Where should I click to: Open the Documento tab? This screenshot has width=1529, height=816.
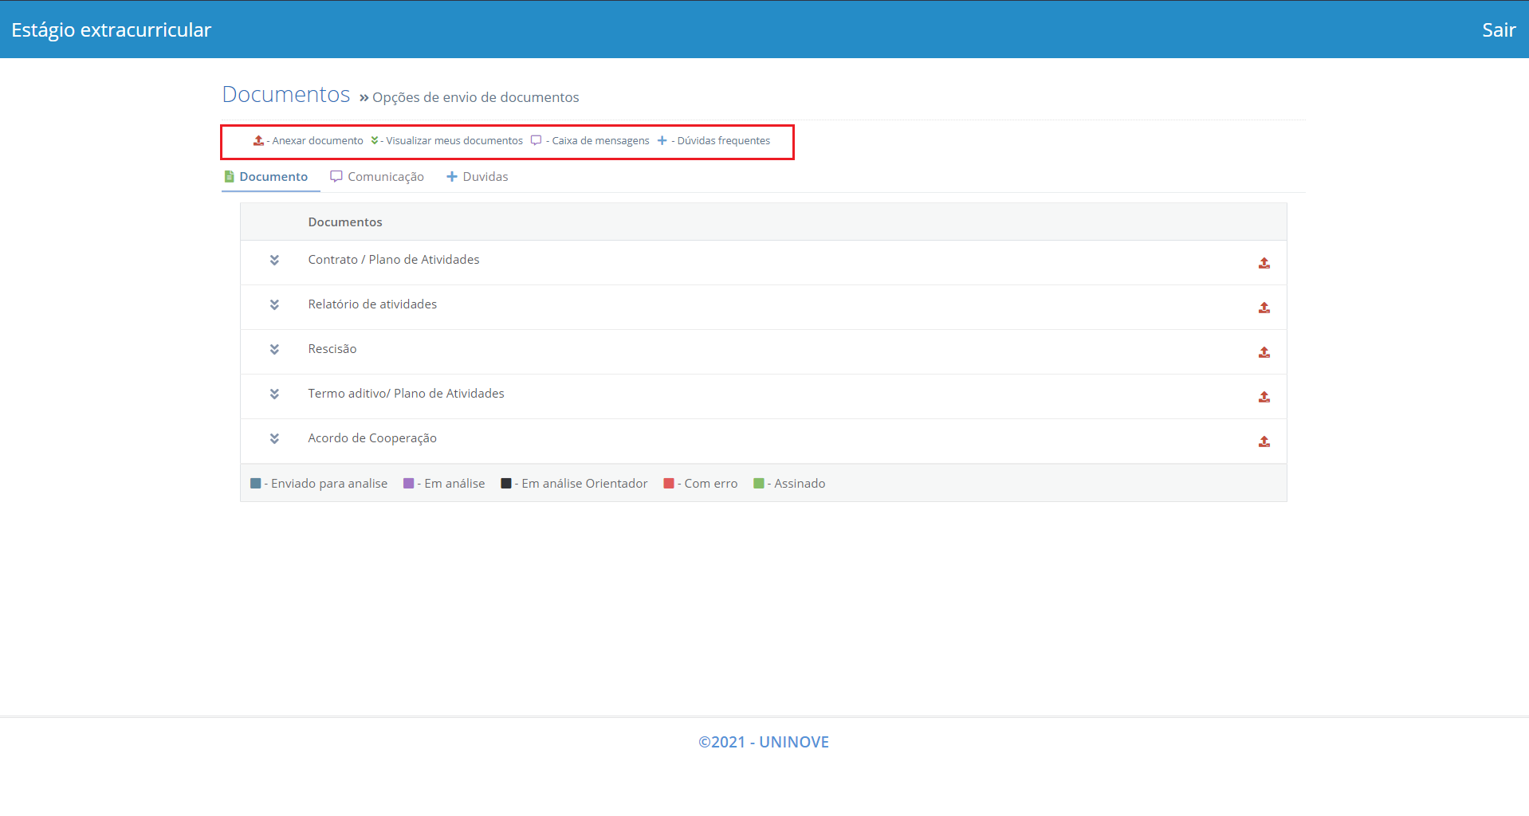point(271,177)
